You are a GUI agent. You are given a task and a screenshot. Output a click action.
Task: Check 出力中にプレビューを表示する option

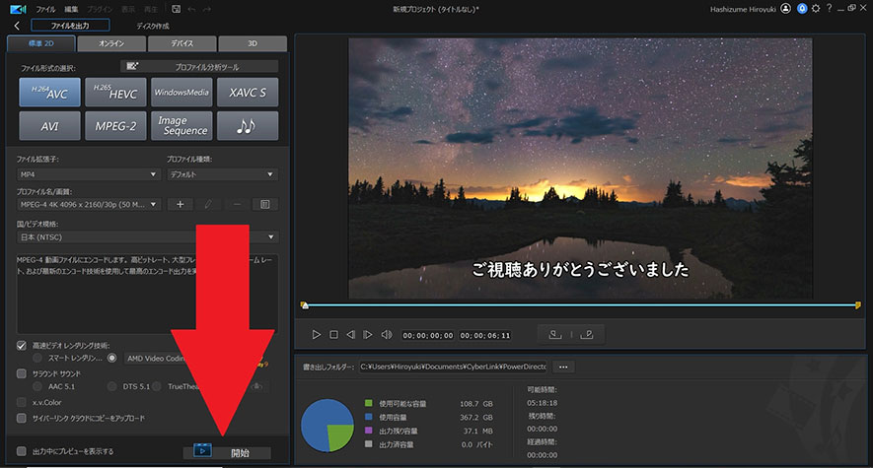(x=23, y=451)
